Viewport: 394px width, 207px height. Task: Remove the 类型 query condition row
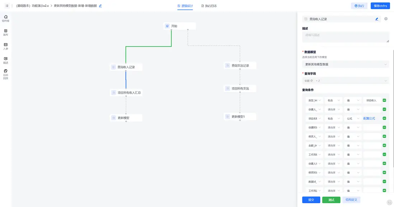[384, 100]
